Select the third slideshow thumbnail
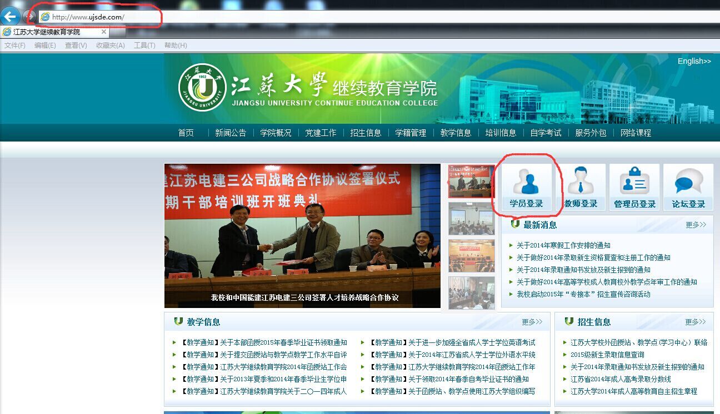Image resolution: width=720 pixels, height=414 pixels. (471, 256)
